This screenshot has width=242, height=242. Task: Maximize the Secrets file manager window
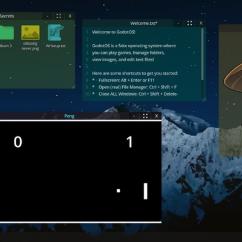[x=59, y=16]
